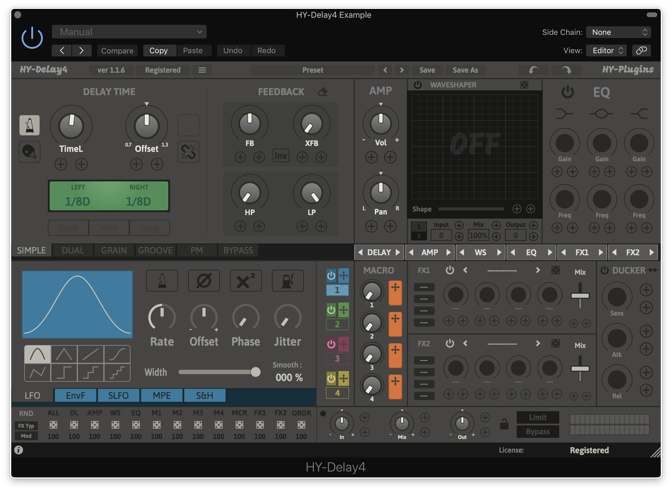Toggle the feedback Inv button
The width and height of the screenshot is (672, 491).
click(x=281, y=156)
